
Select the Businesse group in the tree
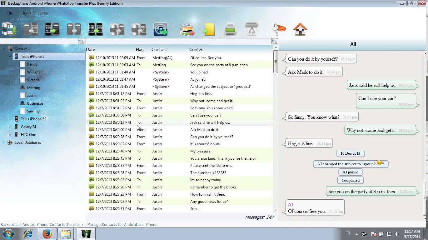coord(35,103)
